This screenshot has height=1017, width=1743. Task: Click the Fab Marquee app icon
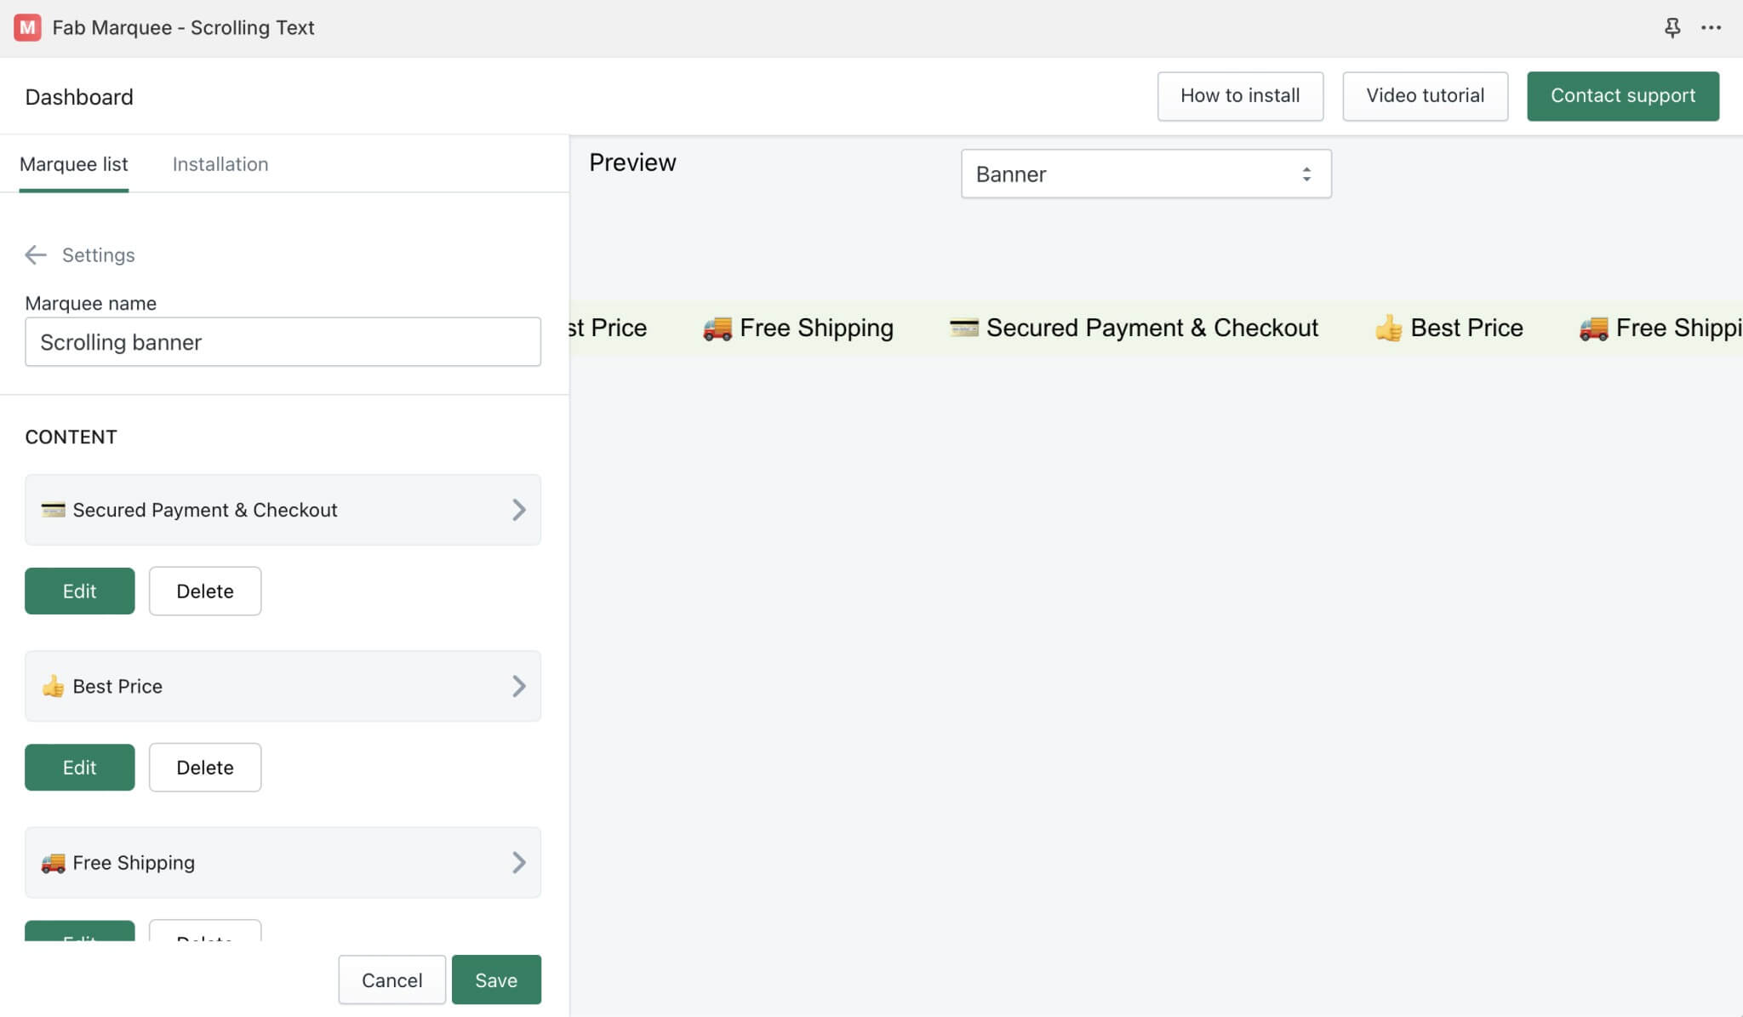(x=28, y=28)
